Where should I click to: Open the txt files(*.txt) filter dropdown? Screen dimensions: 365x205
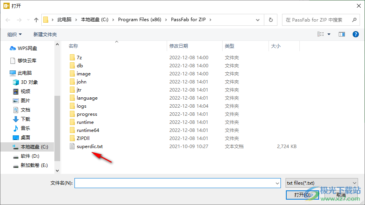coord(322,183)
